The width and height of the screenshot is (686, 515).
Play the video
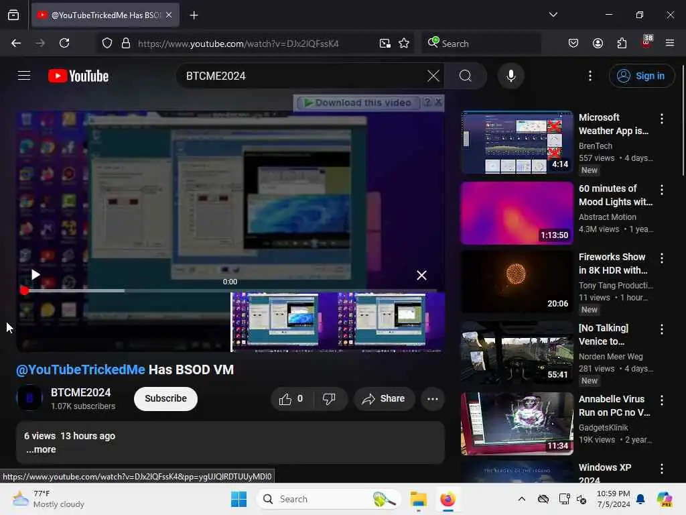click(36, 274)
